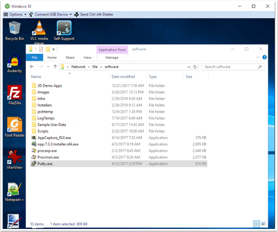Select the Putty.exe file icon
The height and width of the screenshot is (232, 278).
(x=34, y=163)
